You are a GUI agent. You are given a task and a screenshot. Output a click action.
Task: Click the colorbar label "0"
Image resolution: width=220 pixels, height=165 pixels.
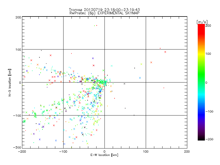(x=206, y=83)
